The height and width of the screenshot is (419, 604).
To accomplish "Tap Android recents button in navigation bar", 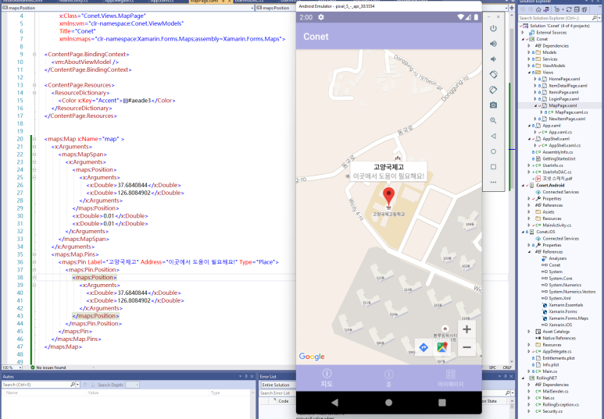I will [x=442, y=403].
